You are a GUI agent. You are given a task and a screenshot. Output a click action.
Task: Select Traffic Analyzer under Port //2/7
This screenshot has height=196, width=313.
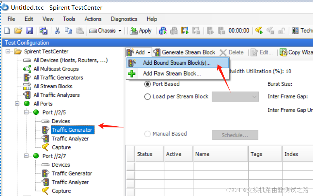(70, 182)
